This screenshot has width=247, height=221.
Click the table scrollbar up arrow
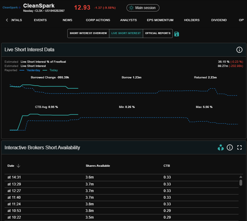pyautogui.click(x=241, y=177)
